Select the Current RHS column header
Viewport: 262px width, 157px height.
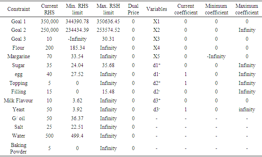coord(49,9)
